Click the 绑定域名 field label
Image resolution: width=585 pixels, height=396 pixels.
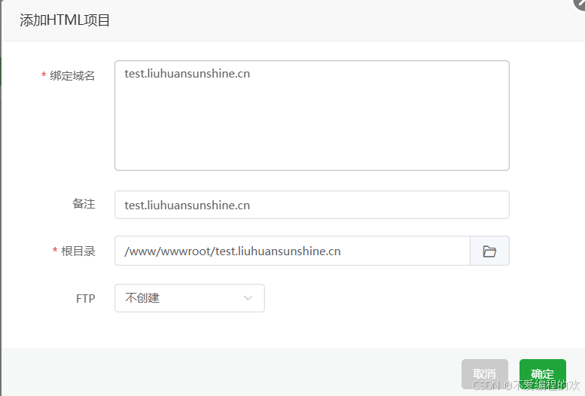(72, 76)
